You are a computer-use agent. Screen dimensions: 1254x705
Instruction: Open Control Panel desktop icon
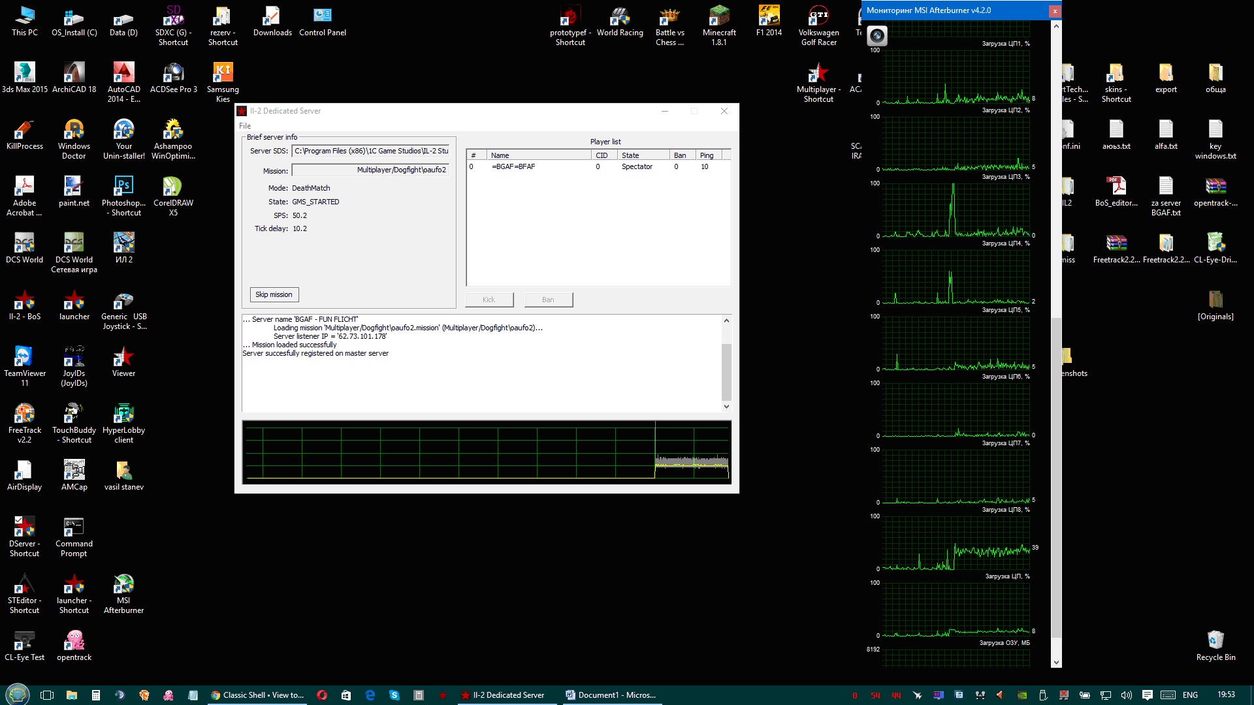pos(323,21)
